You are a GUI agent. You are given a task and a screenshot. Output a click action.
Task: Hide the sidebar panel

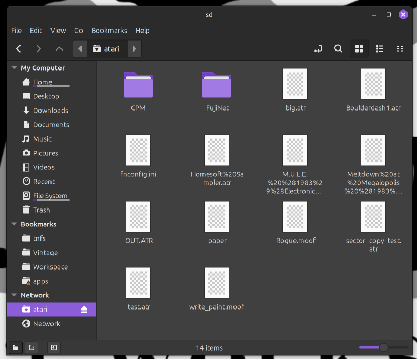[53, 347]
